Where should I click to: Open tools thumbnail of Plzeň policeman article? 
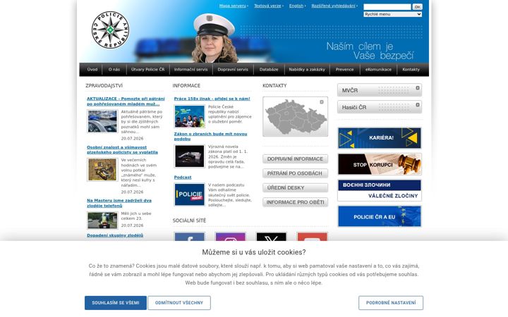pyautogui.click(x=102, y=170)
